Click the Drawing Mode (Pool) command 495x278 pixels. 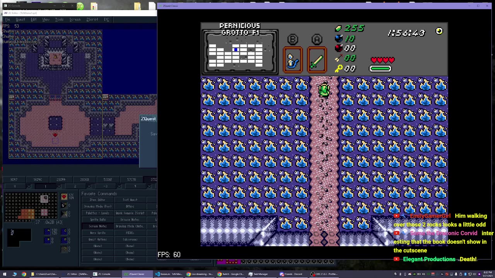point(97,206)
